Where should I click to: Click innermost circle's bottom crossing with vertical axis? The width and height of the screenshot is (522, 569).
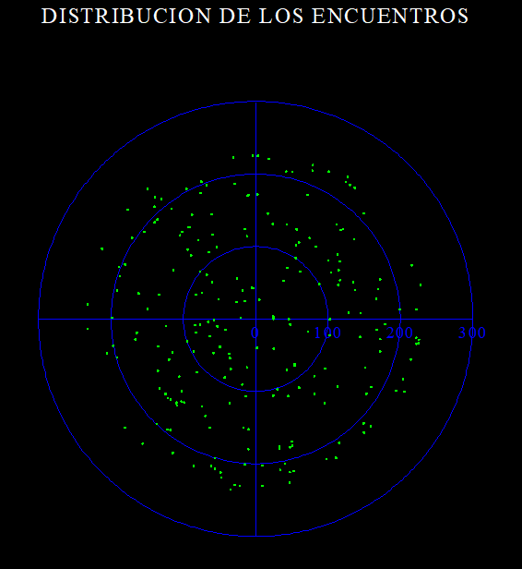click(x=255, y=392)
